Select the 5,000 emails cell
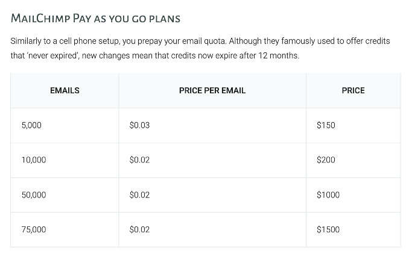 31,125
